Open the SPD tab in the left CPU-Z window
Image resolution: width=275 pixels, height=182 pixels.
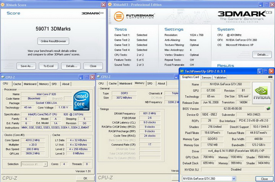[x=54, y=84]
